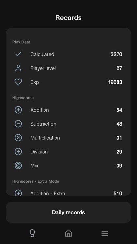Tap the Addition - Extra plus icon
Image resolution: width=137 pixels, height=244 pixels.
(x=18, y=193)
